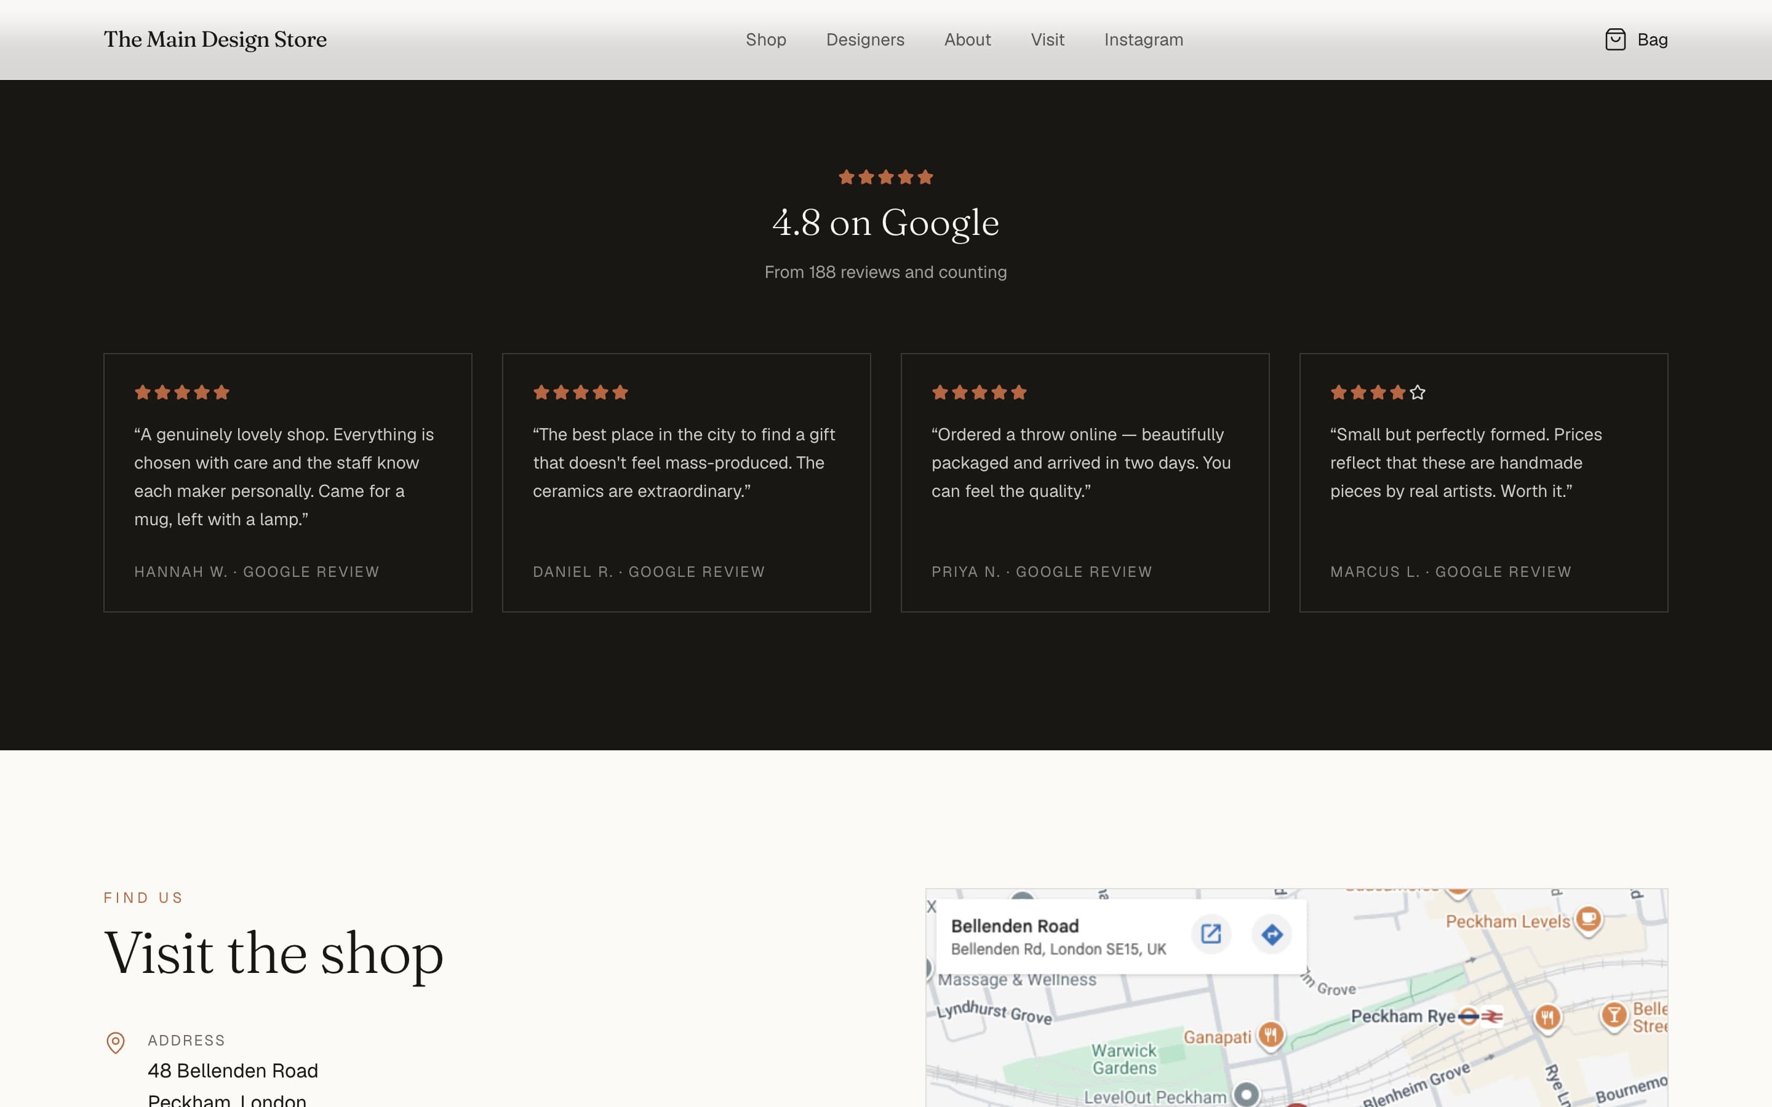Click the "ADDRESS" label

(186, 1041)
